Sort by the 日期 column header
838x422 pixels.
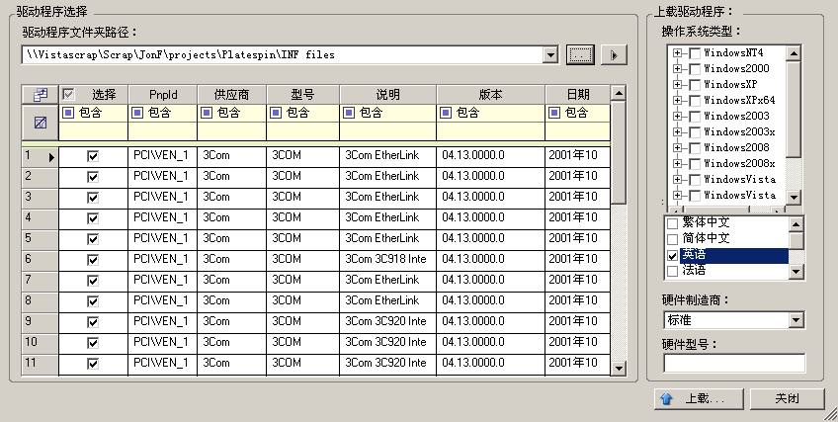578,95
